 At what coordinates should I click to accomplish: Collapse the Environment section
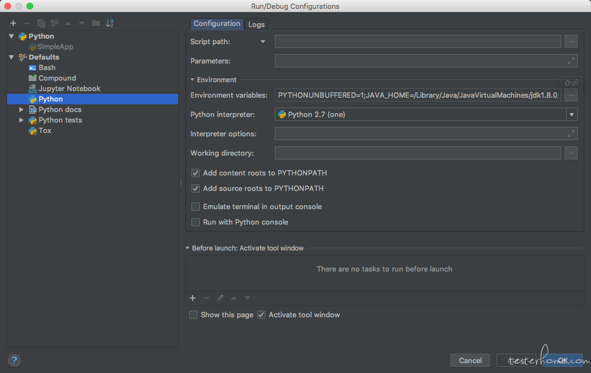coord(192,80)
